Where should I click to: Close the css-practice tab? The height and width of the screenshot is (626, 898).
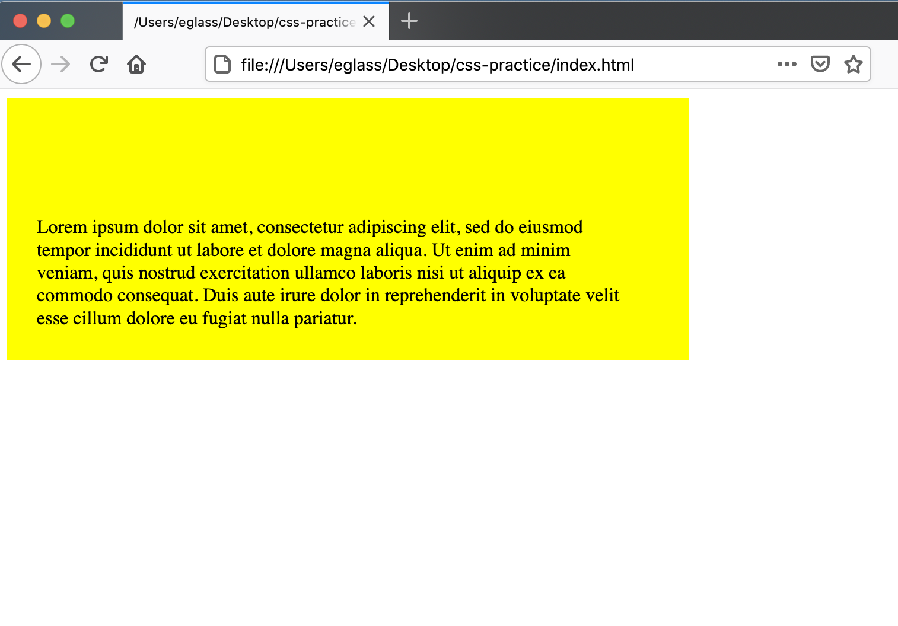[369, 21]
